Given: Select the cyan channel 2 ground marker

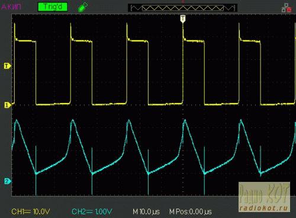Looking at the screenshot, I should pos(7,181).
